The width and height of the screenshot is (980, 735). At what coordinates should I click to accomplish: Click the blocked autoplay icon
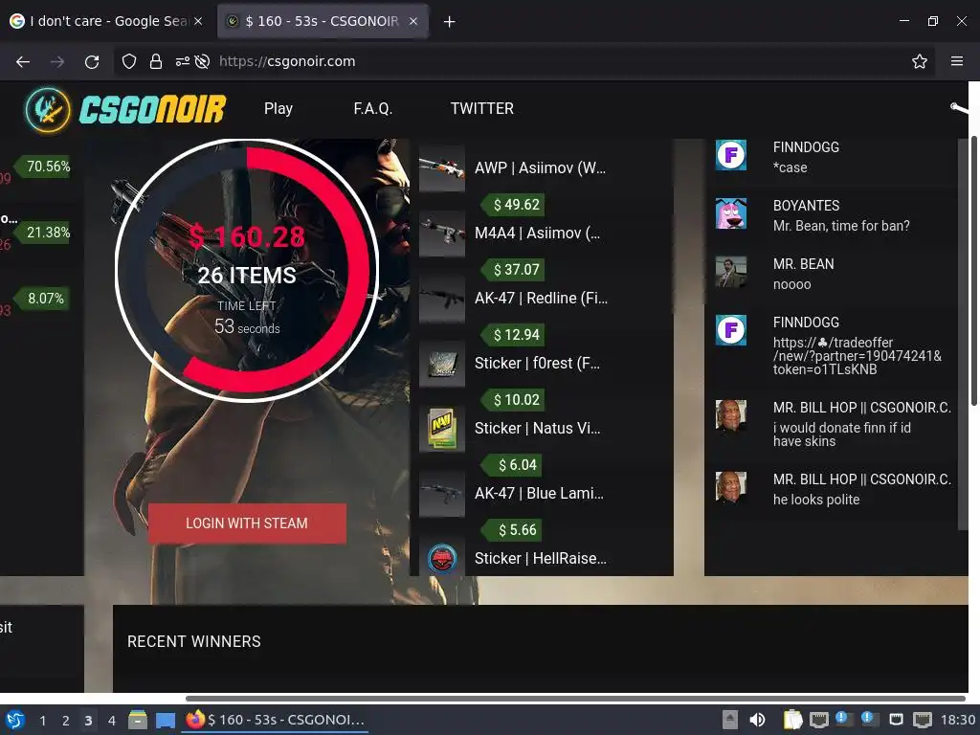click(x=202, y=61)
